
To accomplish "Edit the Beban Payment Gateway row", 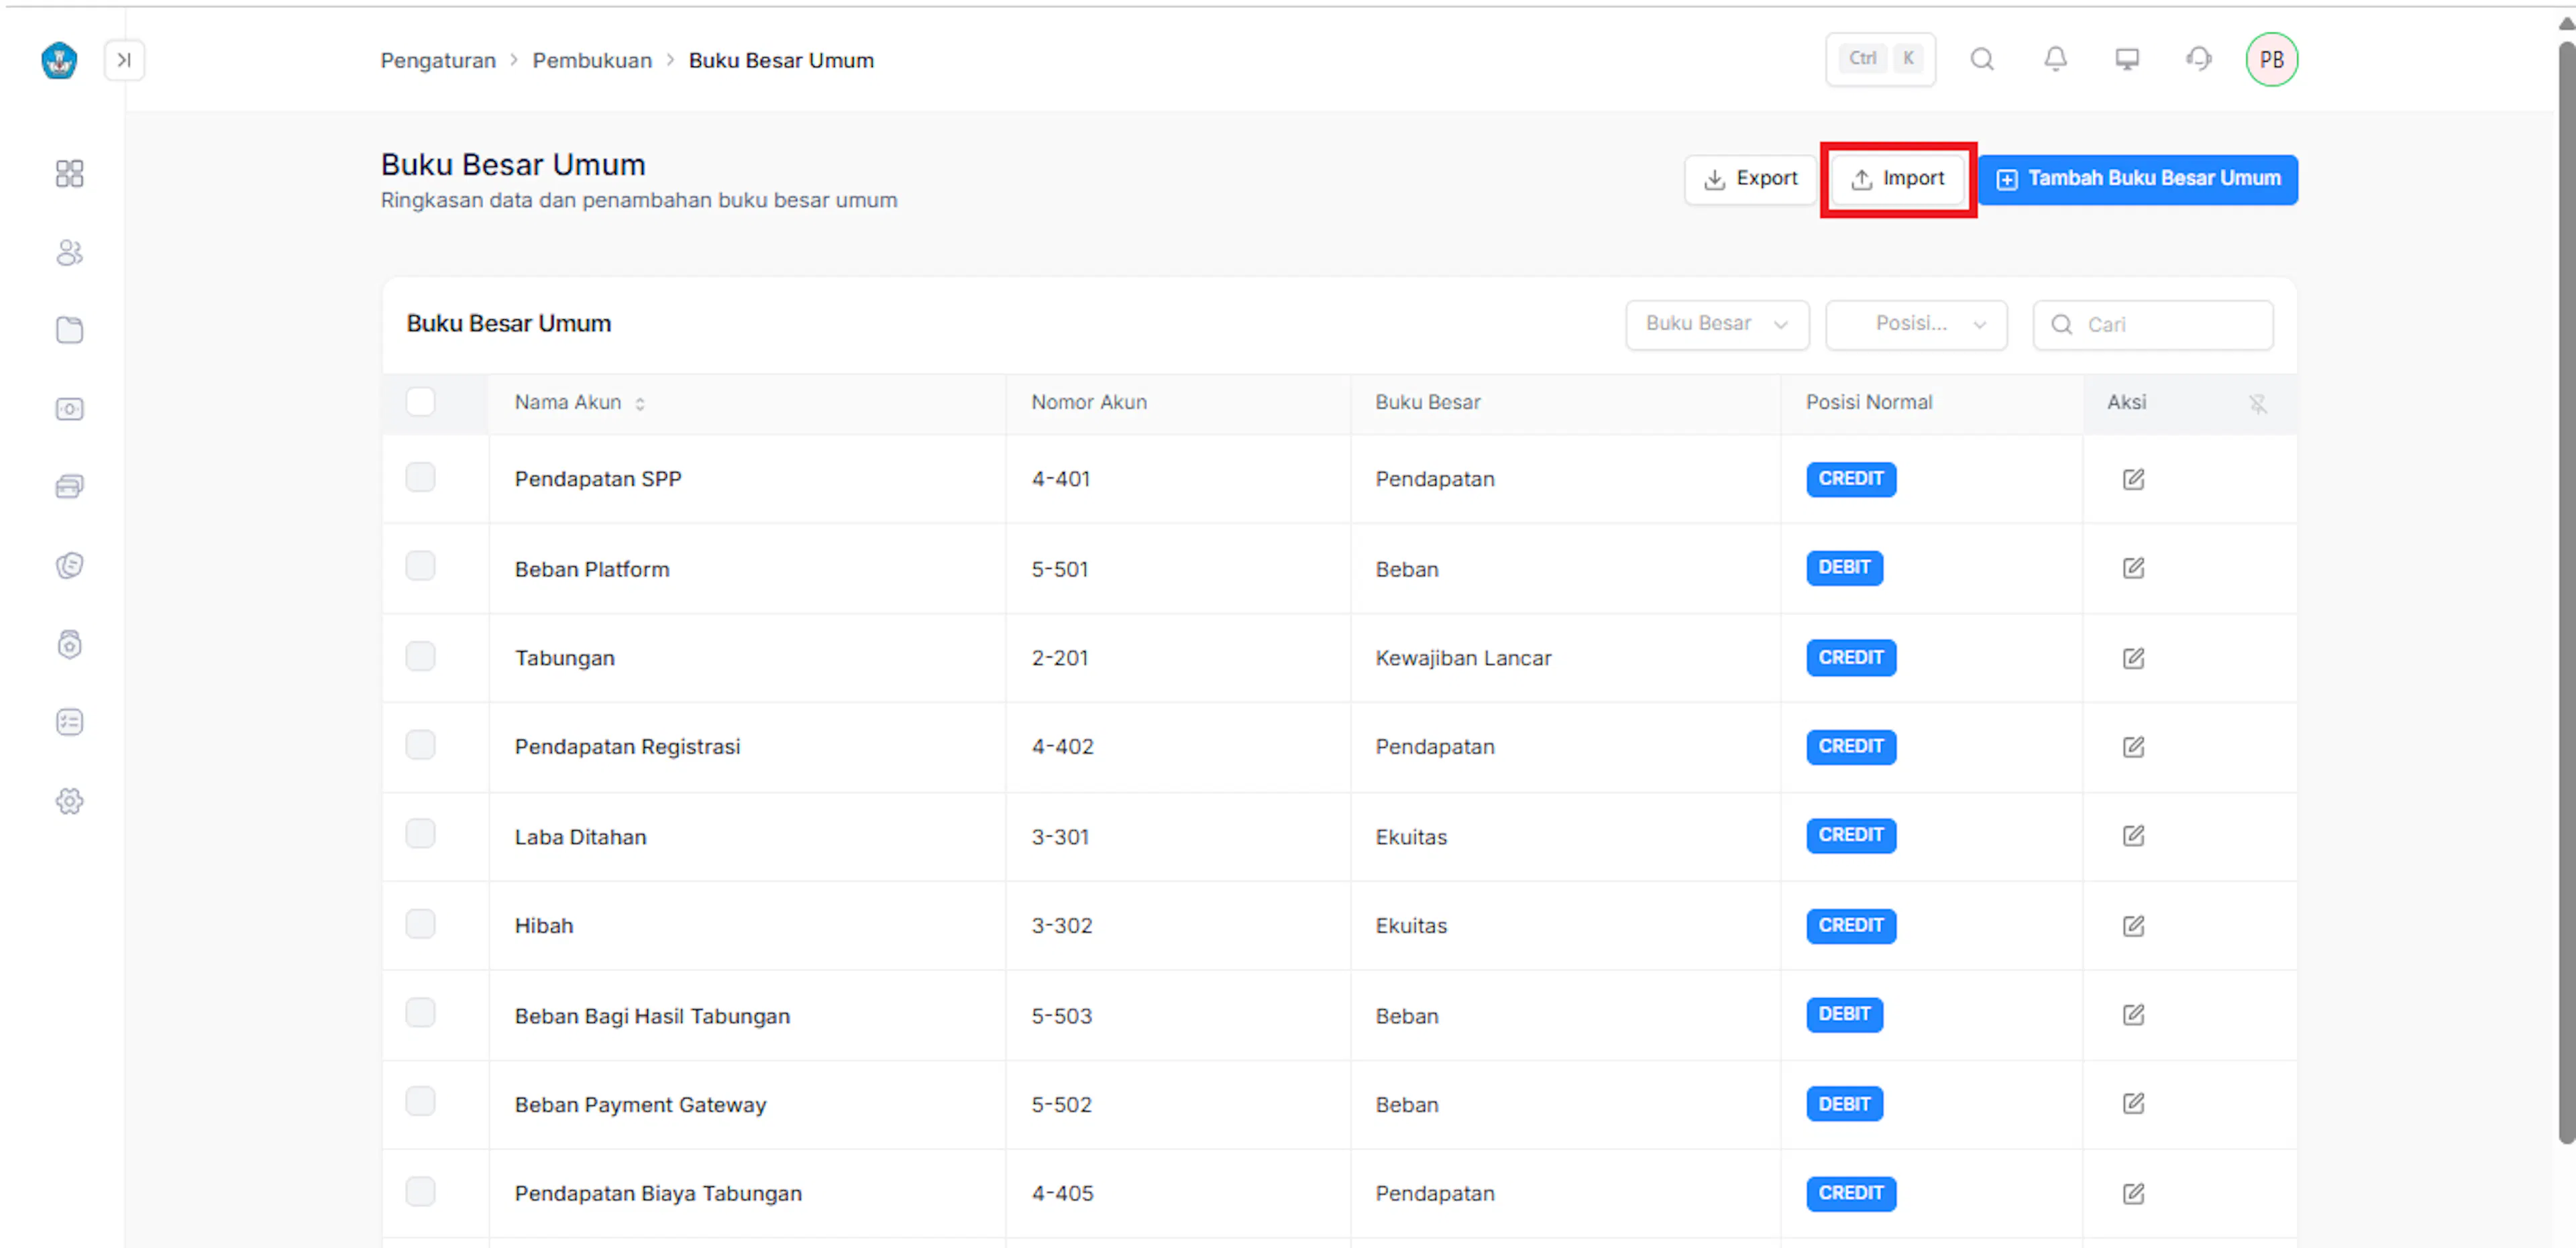I will click(2133, 1103).
